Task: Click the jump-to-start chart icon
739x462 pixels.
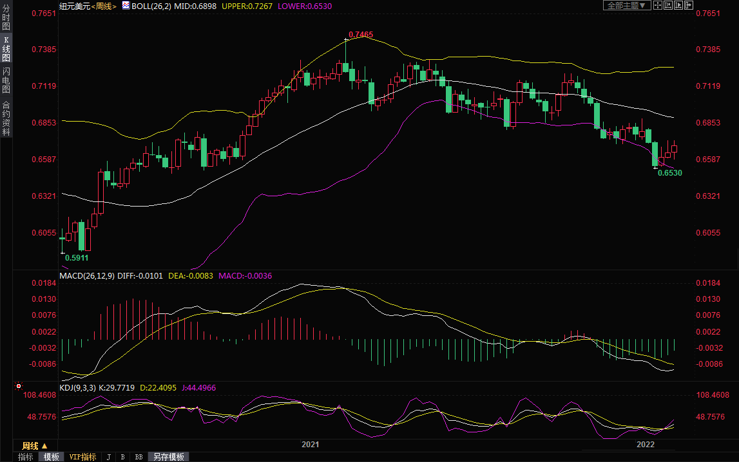Action: point(668,5)
